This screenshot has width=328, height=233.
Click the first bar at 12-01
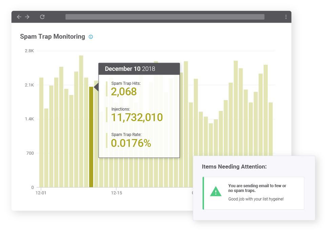[41, 132]
